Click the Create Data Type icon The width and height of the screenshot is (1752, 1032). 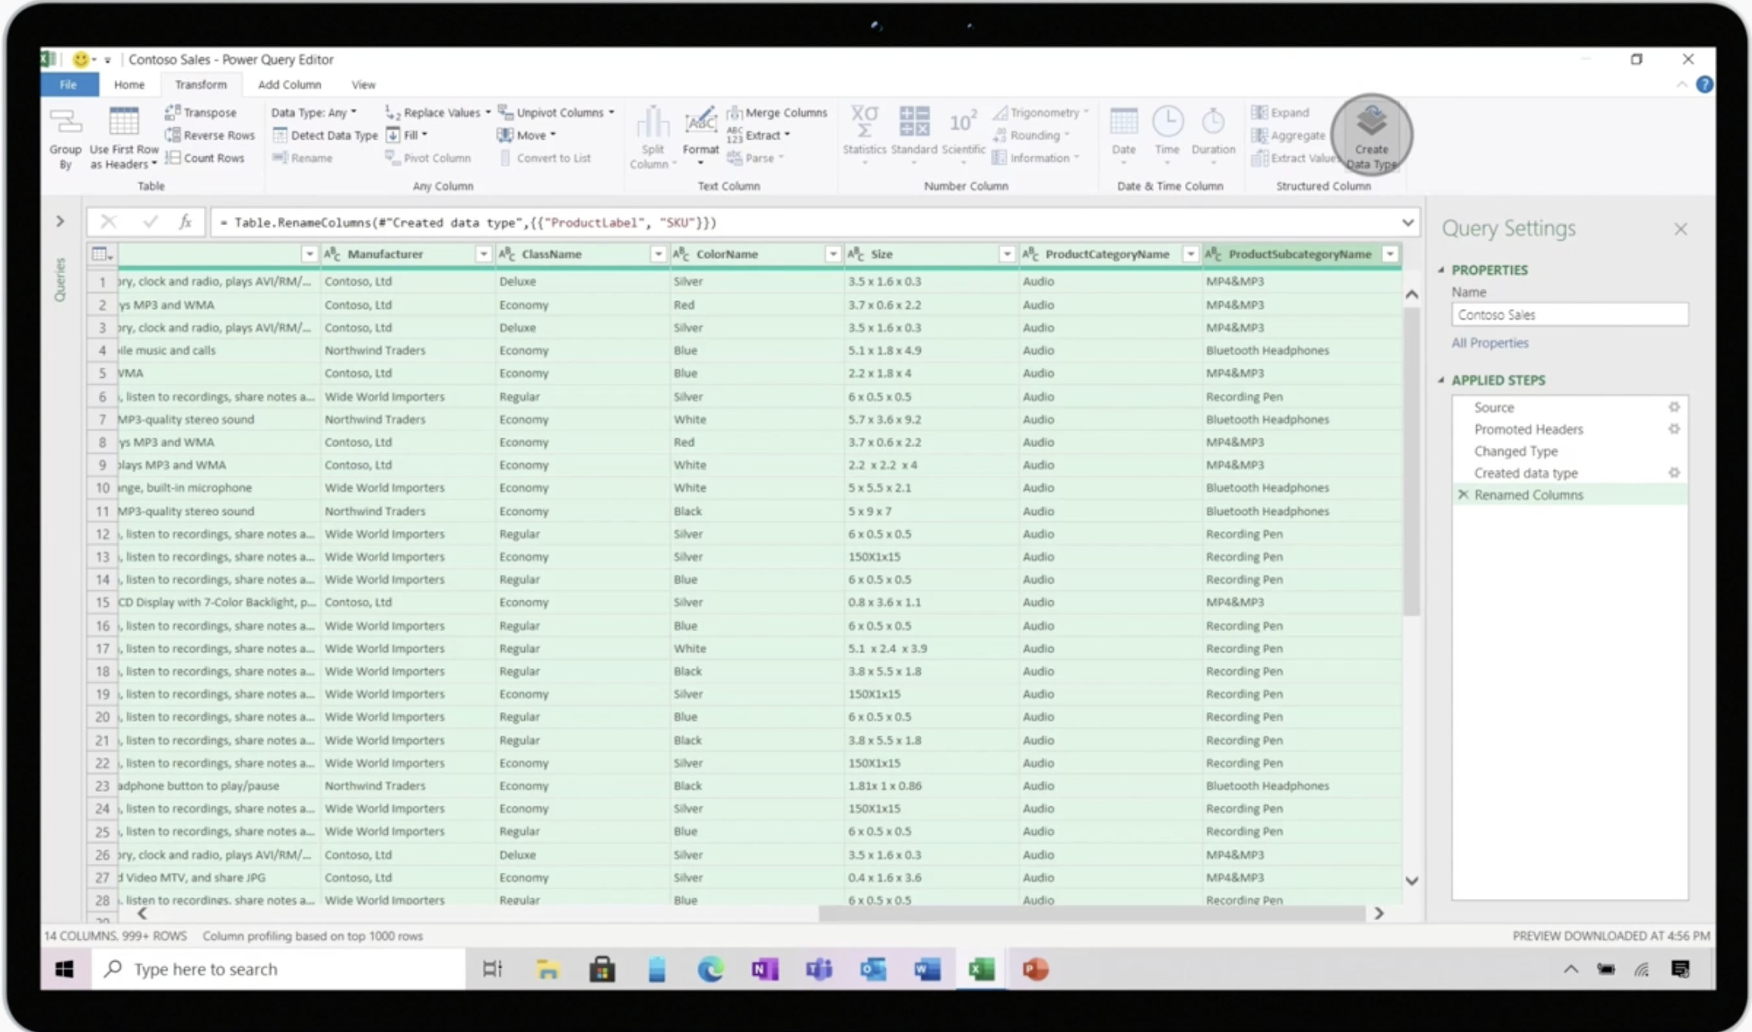(1371, 121)
